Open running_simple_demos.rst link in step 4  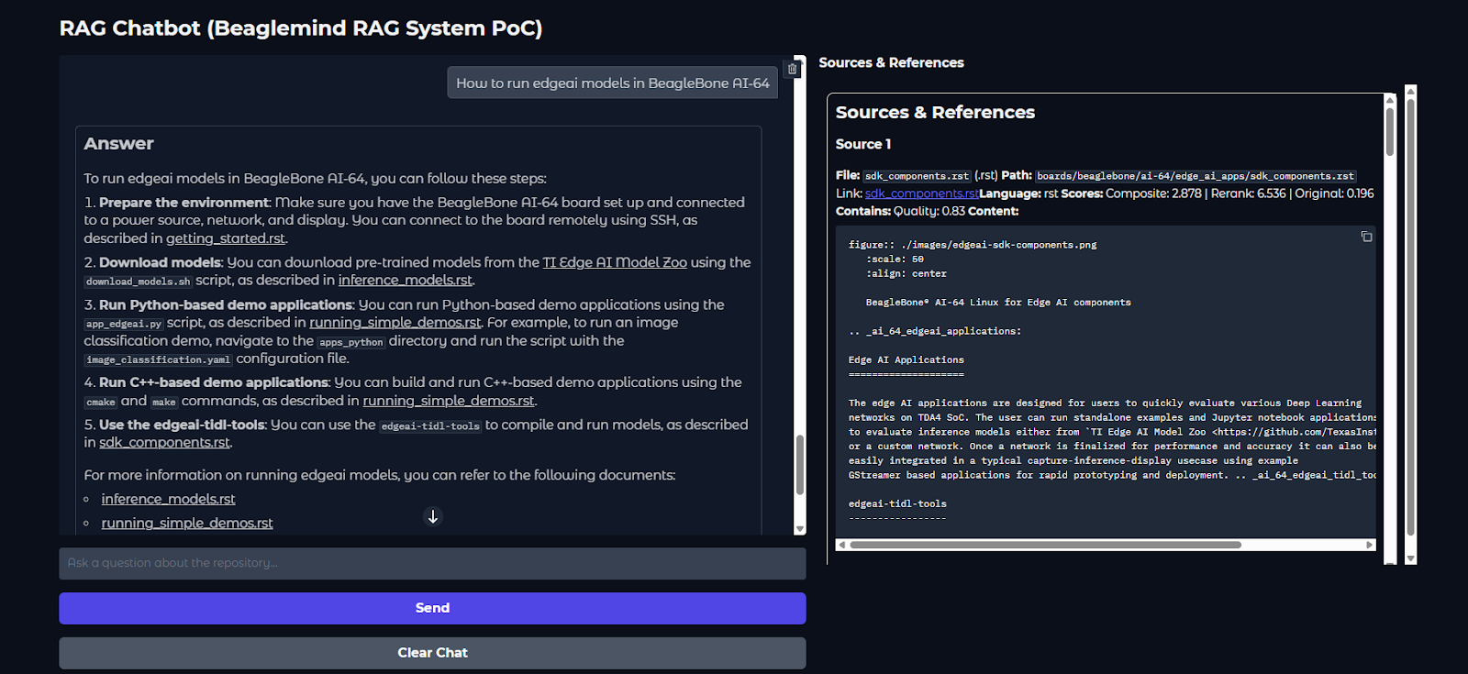[x=449, y=401]
